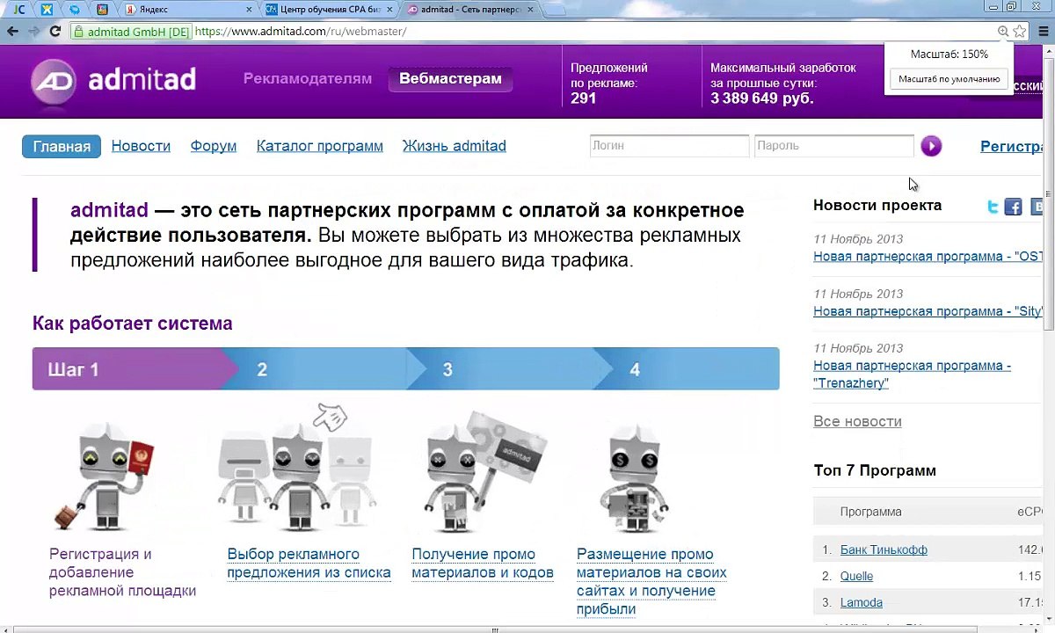
Task: Submit login with the purple arrow button
Action: [931, 146]
